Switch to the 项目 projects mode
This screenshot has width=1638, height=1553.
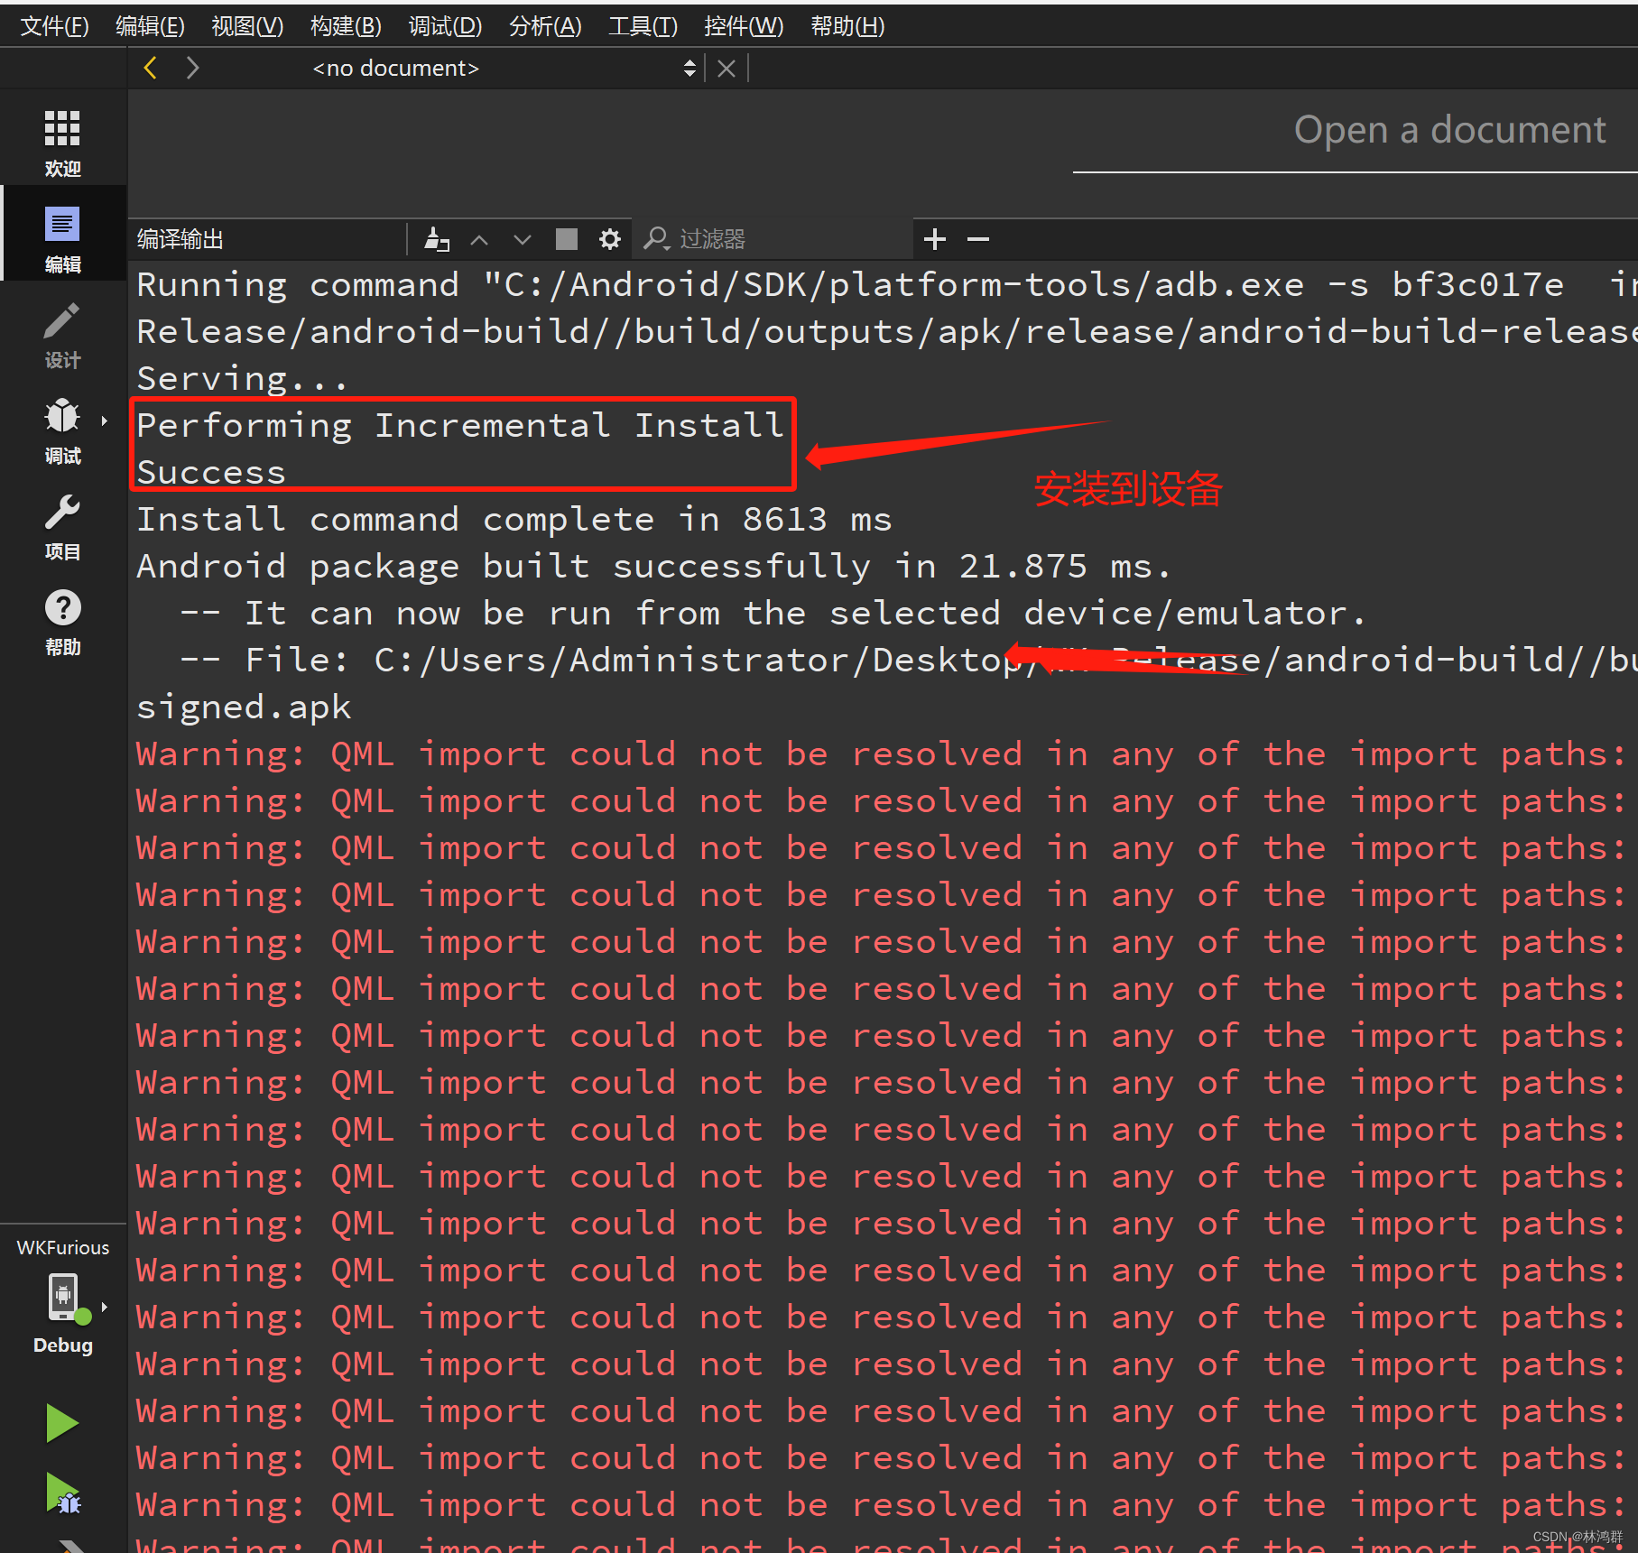coord(62,527)
